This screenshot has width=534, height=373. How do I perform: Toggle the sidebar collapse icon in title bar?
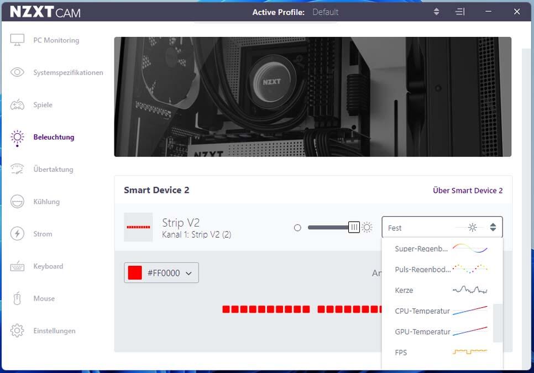(460, 12)
